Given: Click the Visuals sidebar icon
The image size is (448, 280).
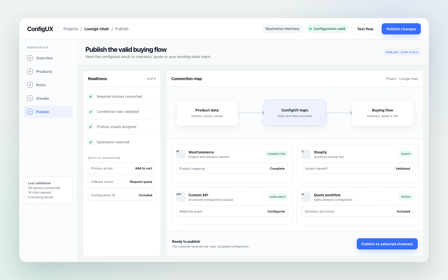Looking at the screenshot, I should click(30, 98).
